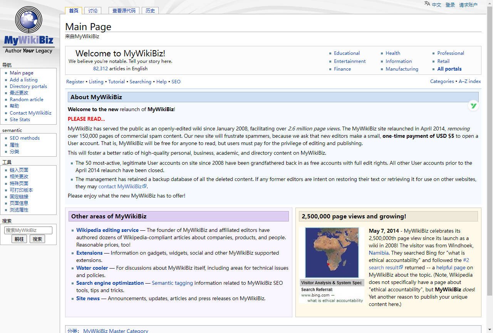Click the 登录 login link
The image size is (493, 333).
pos(450,5)
